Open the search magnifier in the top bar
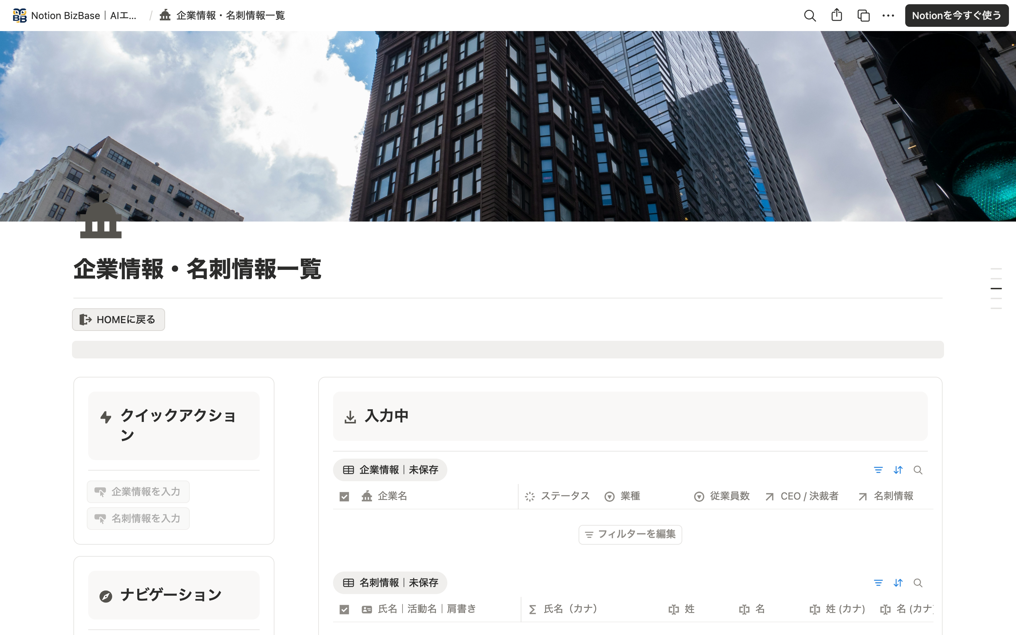The image size is (1016, 635). (x=810, y=16)
